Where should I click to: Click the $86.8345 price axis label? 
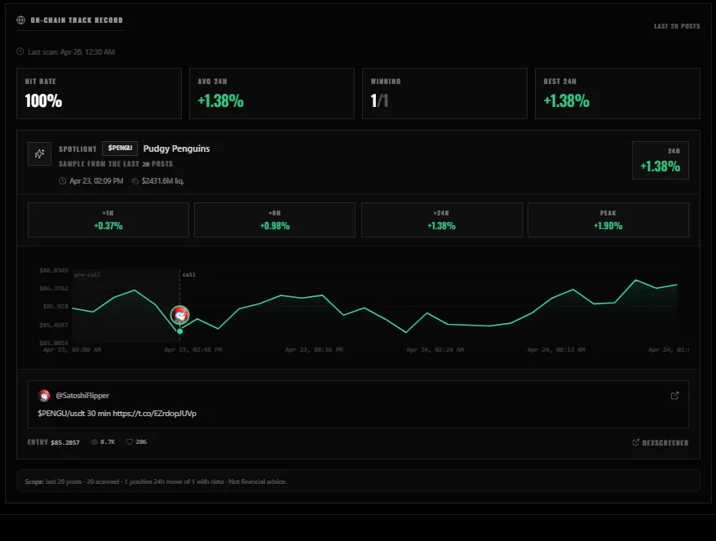tap(54, 271)
